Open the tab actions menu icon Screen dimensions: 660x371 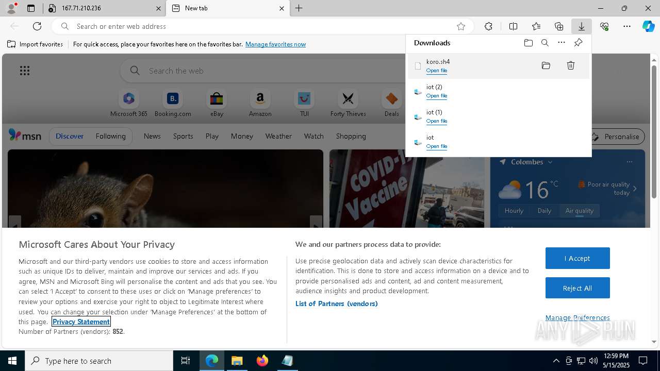[31, 8]
